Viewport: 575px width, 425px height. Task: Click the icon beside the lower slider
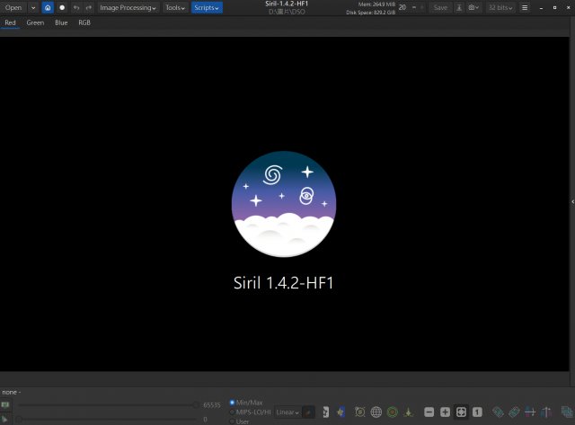4,419
